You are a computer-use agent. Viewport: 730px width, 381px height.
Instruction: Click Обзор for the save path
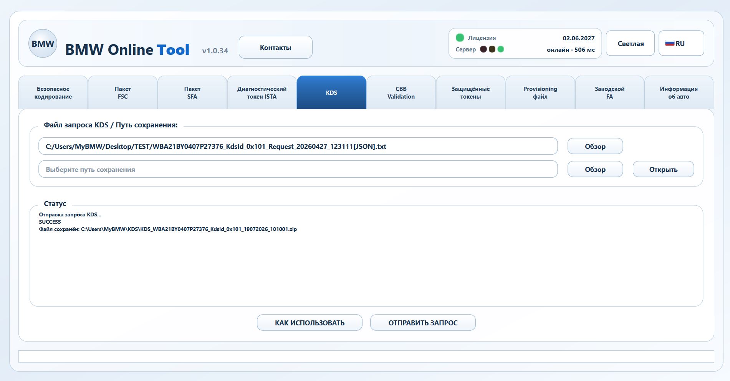point(595,169)
